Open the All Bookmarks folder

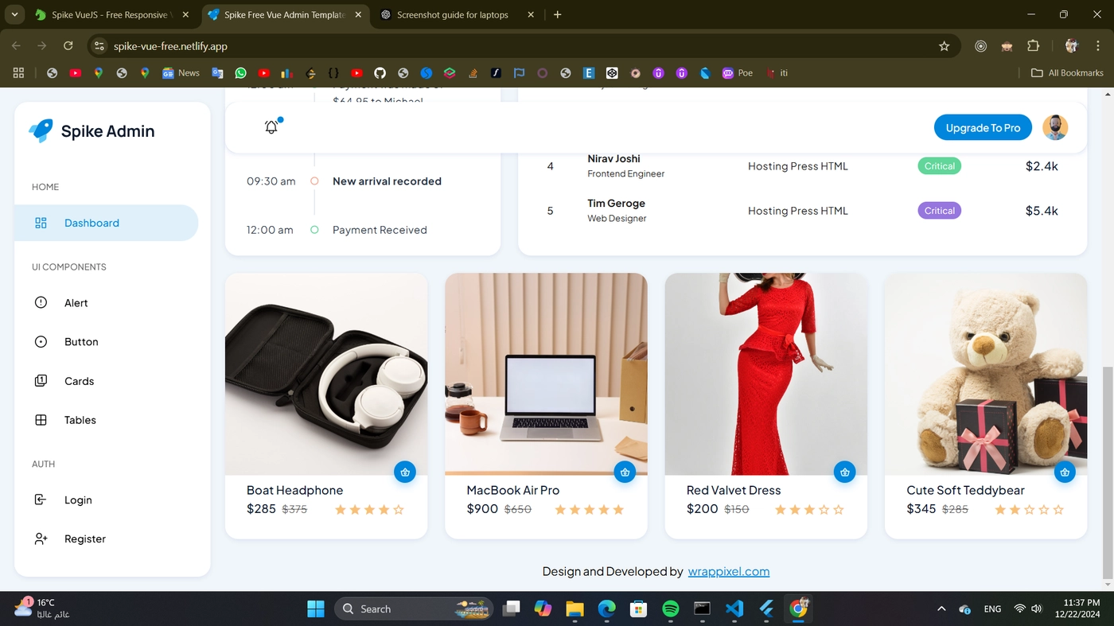coord(1067,72)
